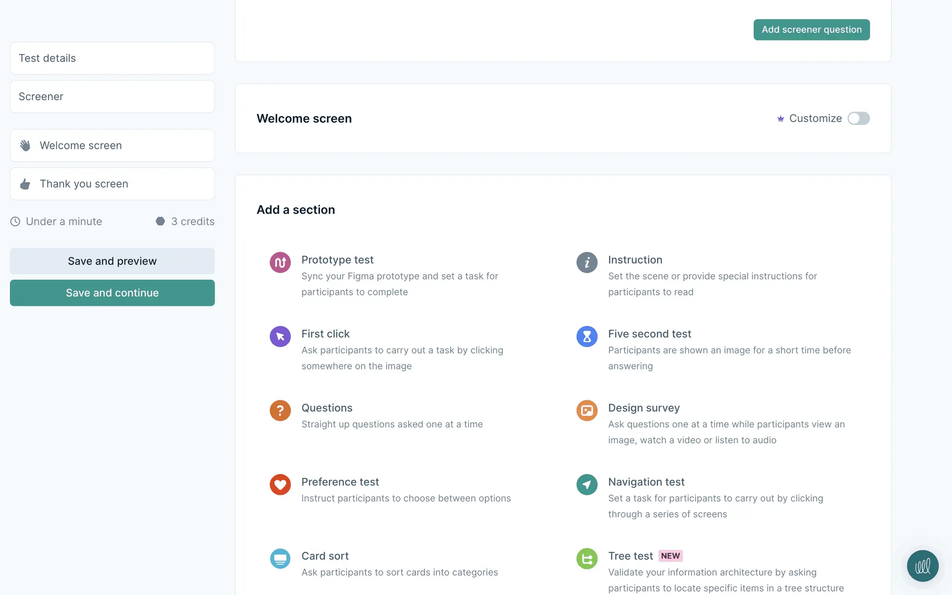The width and height of the screenshot is (952, 595).
Task: Click the Instruction info icon
Action: coord(587,262)
